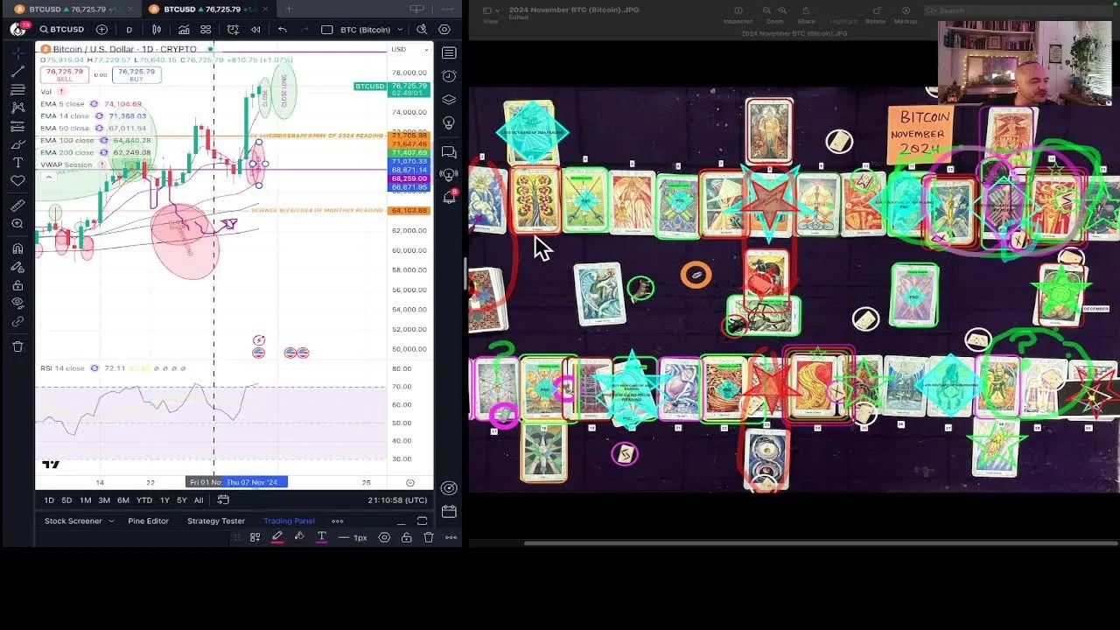This screenshot has width=1120, height=630.
Task: Expand the Stock Screener dropdown arrow
Action: [111, 521]
